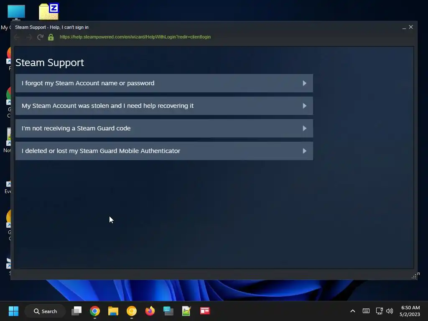
Task: Click the window resize grip corner
Action: point(414,277)
